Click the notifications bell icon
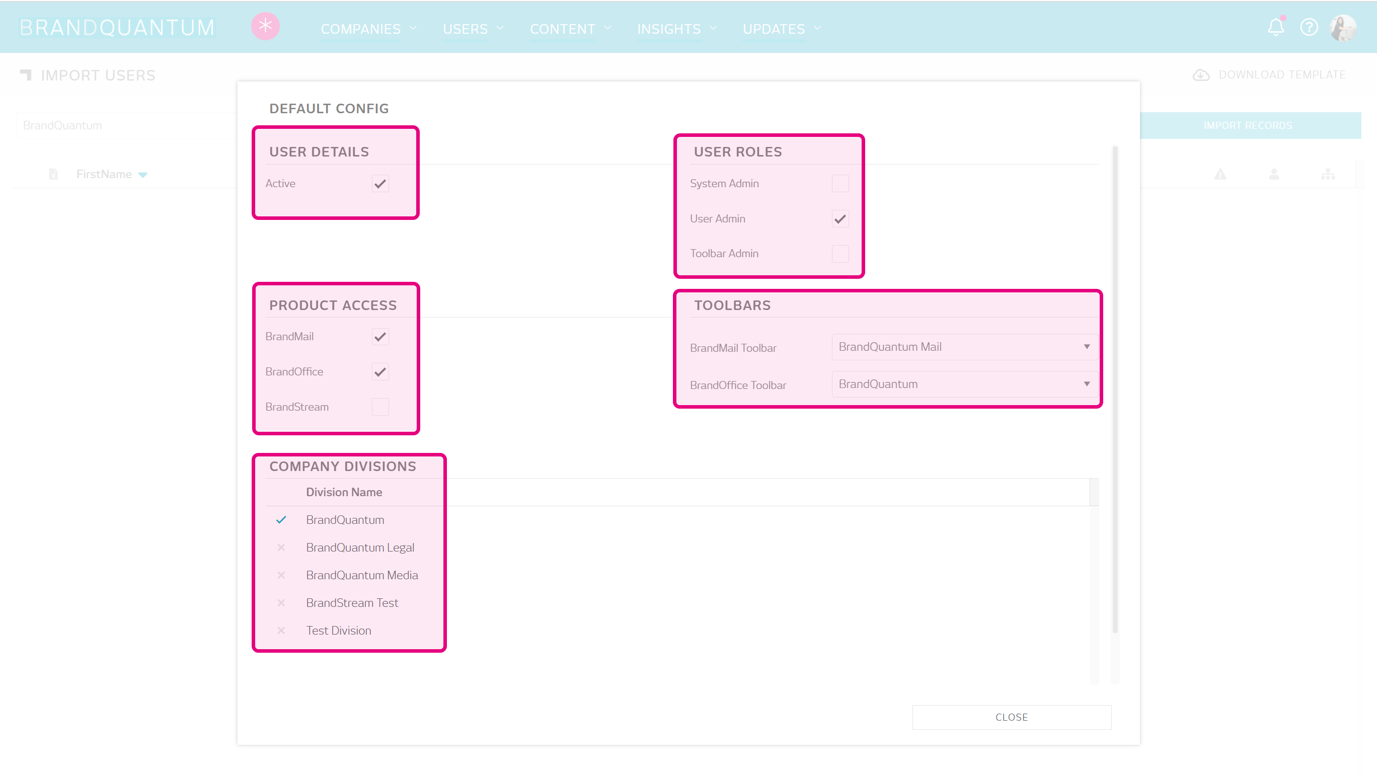Image resolution: width=1377 pixels, height=774 pixels. 1275,27
